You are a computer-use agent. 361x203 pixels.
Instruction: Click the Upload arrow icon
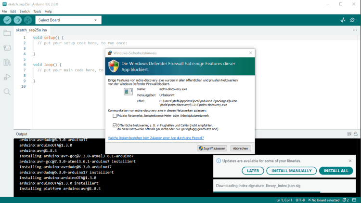click(x=17, y=20)
